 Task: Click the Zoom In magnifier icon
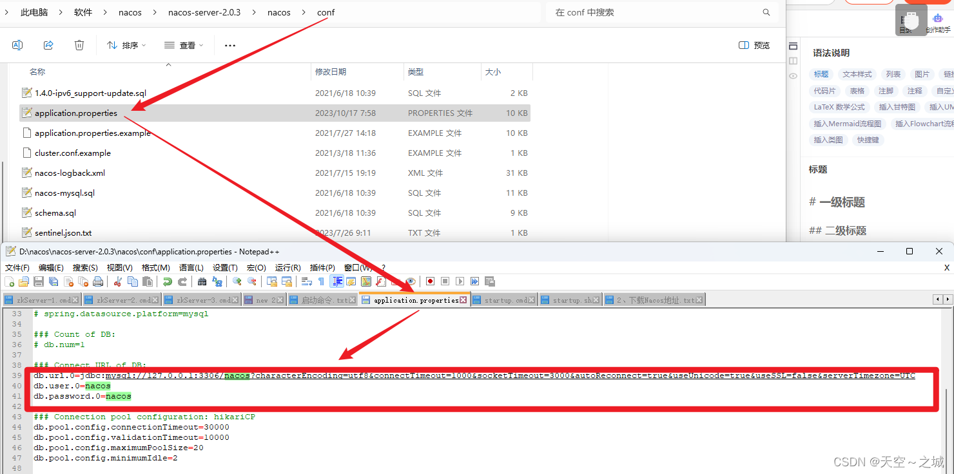tap(237, 281)
